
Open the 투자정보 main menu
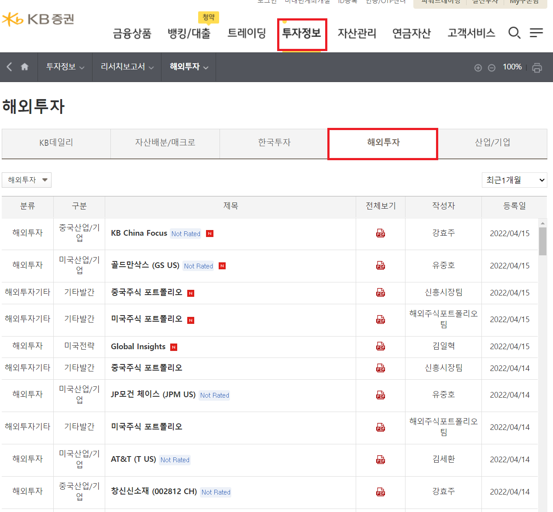[x=302, y=33]
